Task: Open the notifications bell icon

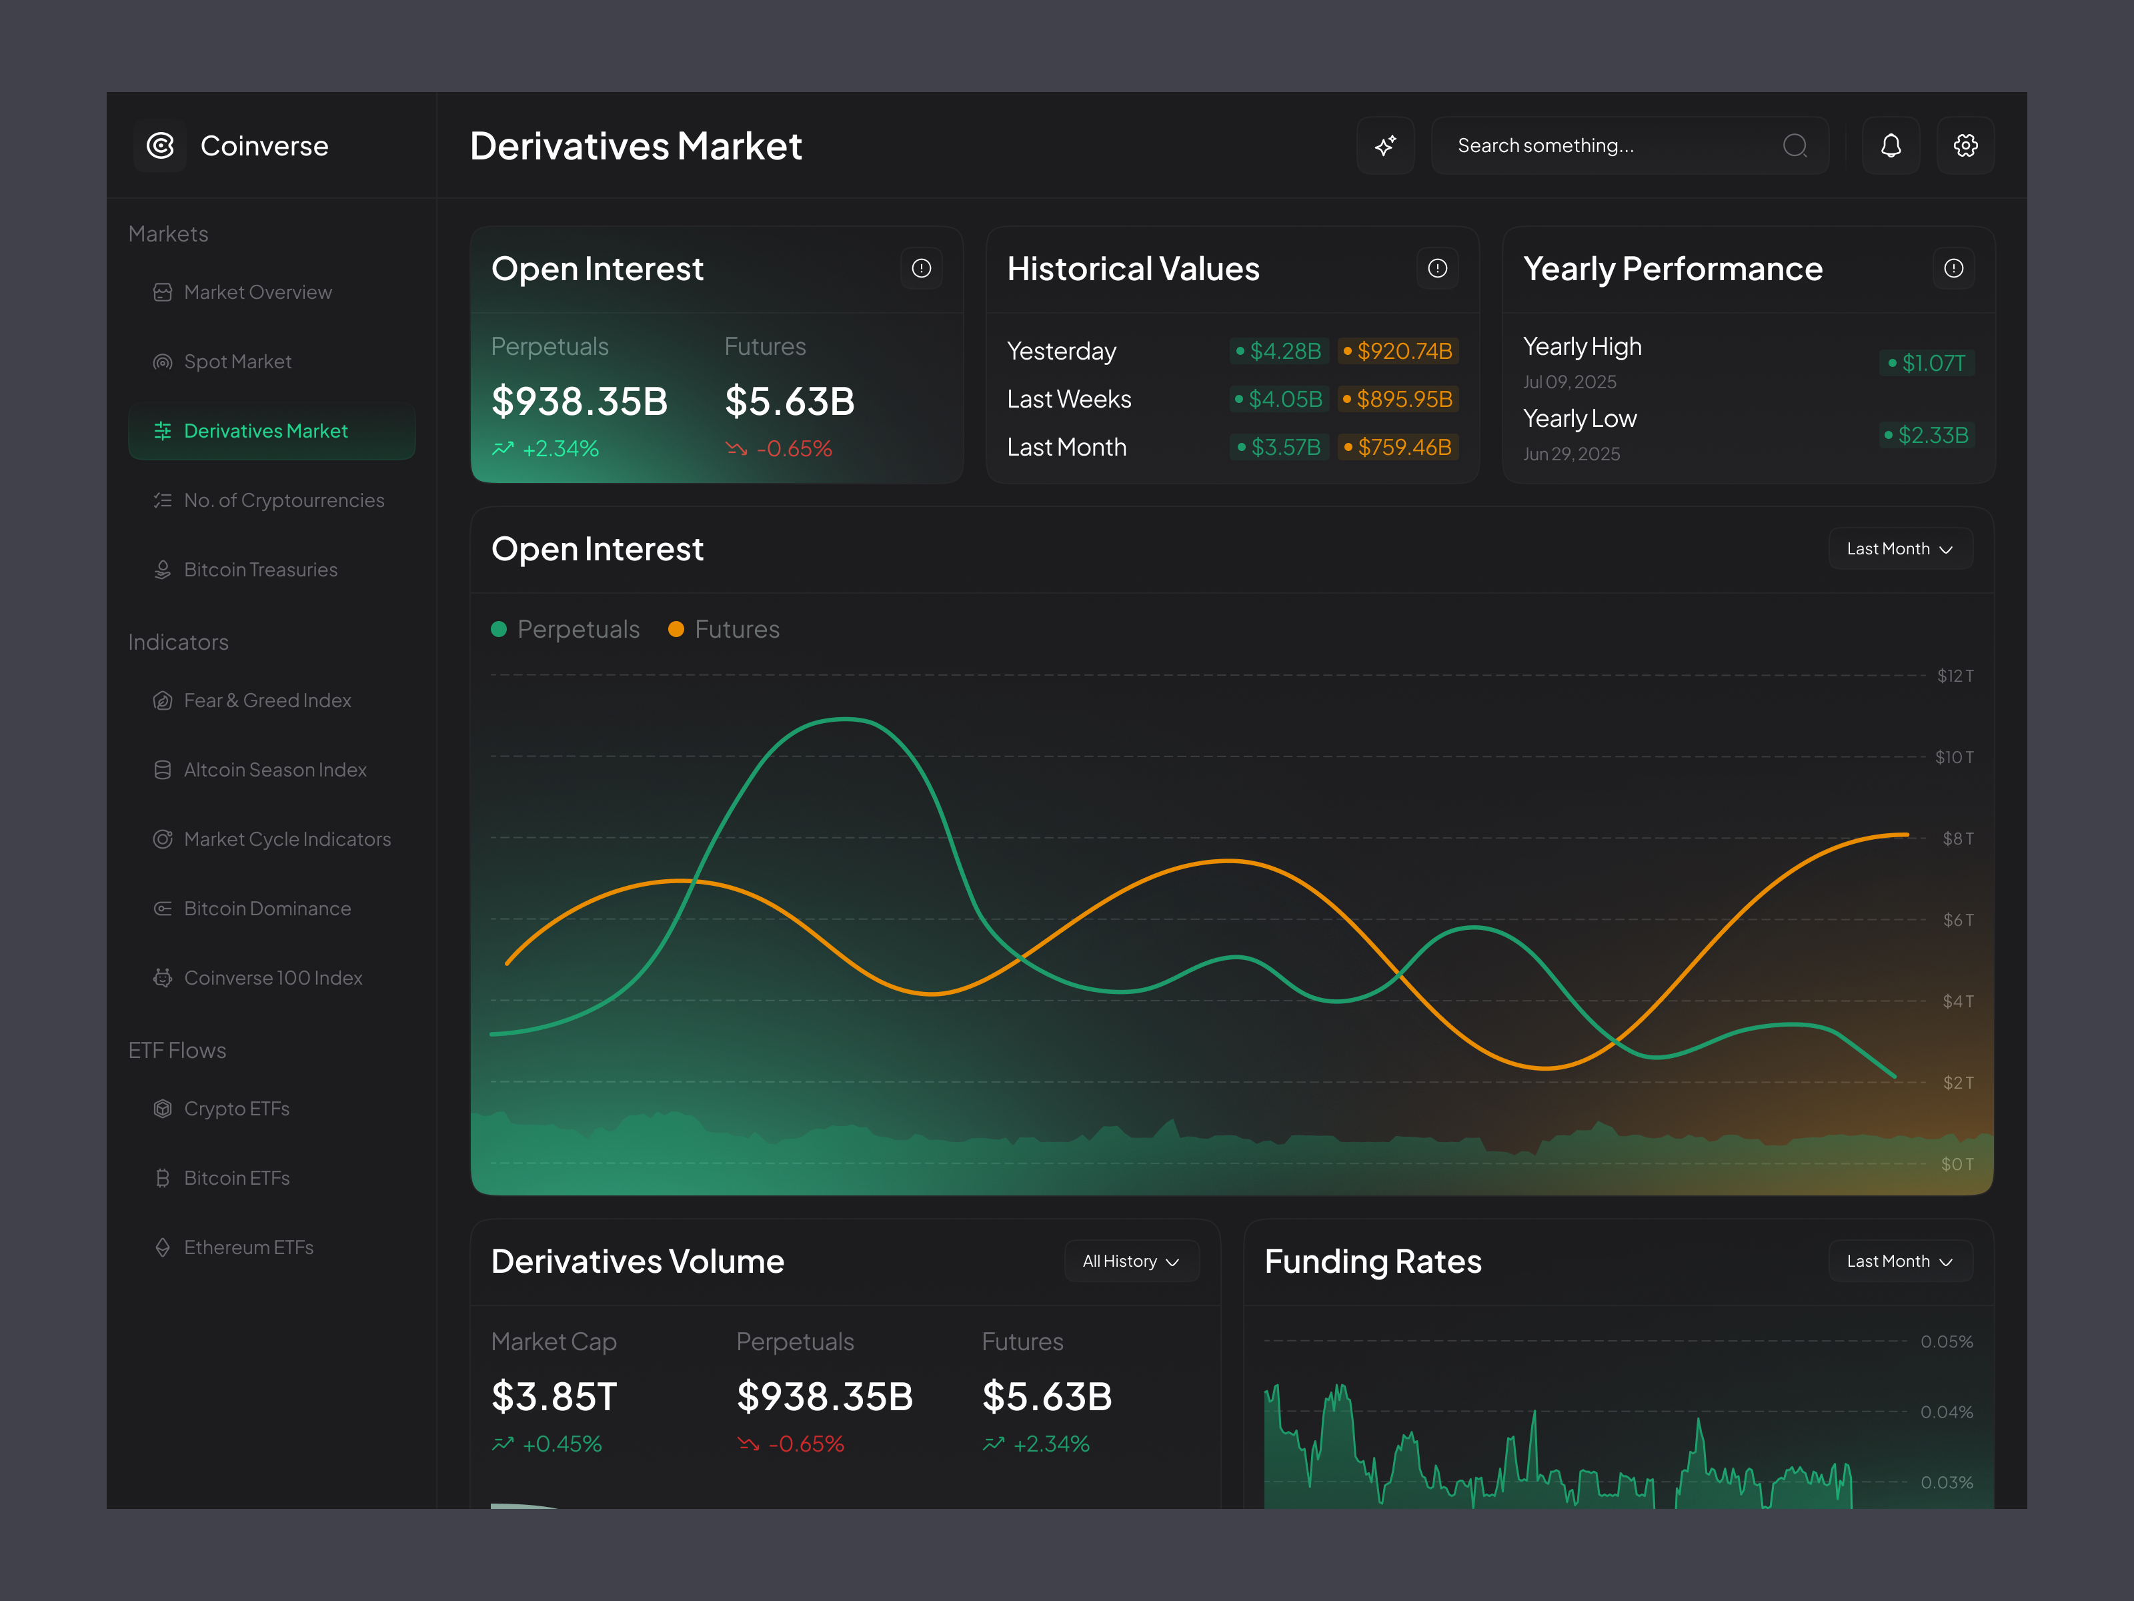Action: [1891, 145]
